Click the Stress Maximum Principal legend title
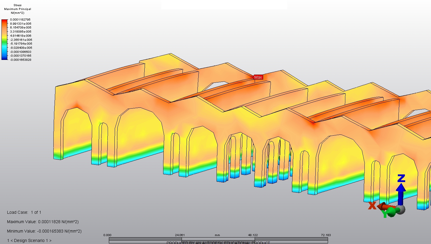 click(x=18, y=7)
